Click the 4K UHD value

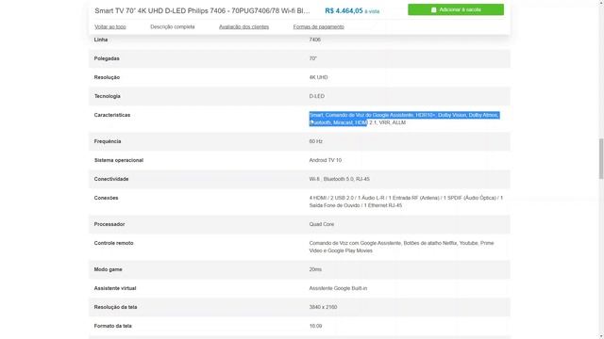pos(318,77)
